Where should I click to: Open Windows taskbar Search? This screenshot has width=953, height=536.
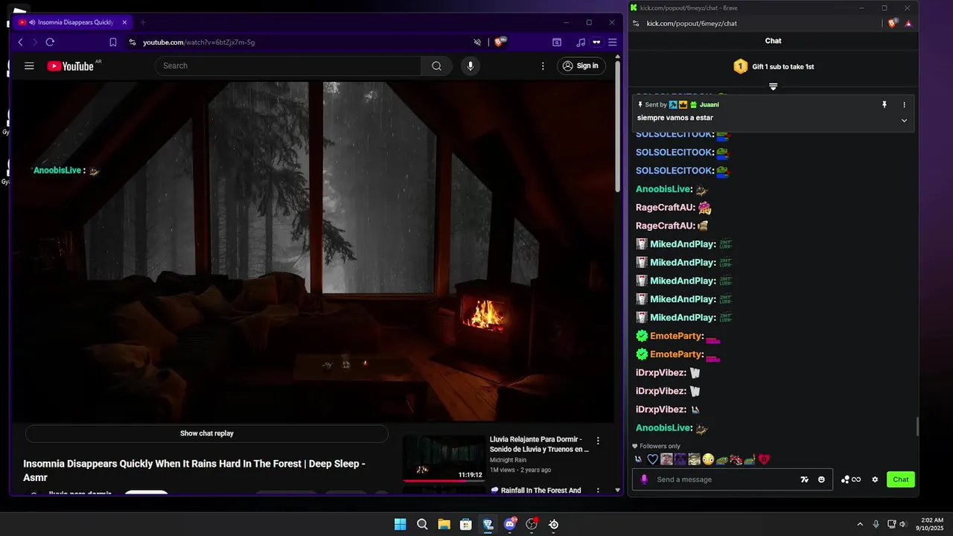coord(422,524)
